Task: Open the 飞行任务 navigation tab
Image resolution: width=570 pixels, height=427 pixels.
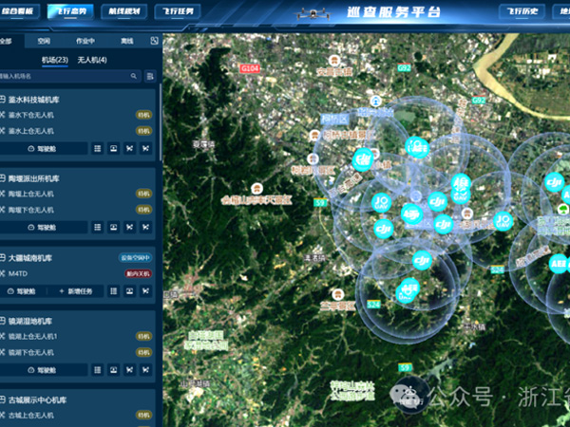Action: click(178, 11)
